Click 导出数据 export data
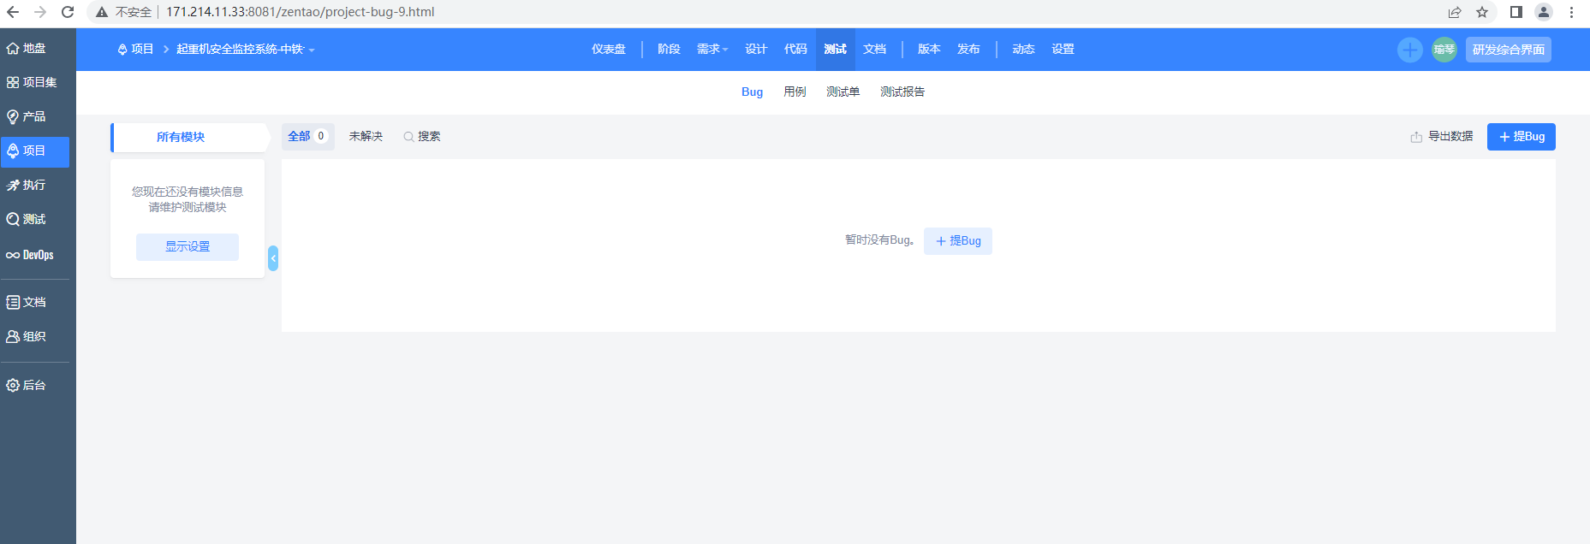The width and height of the screenshot is (1590, 544). click(x=1442, y=137)
